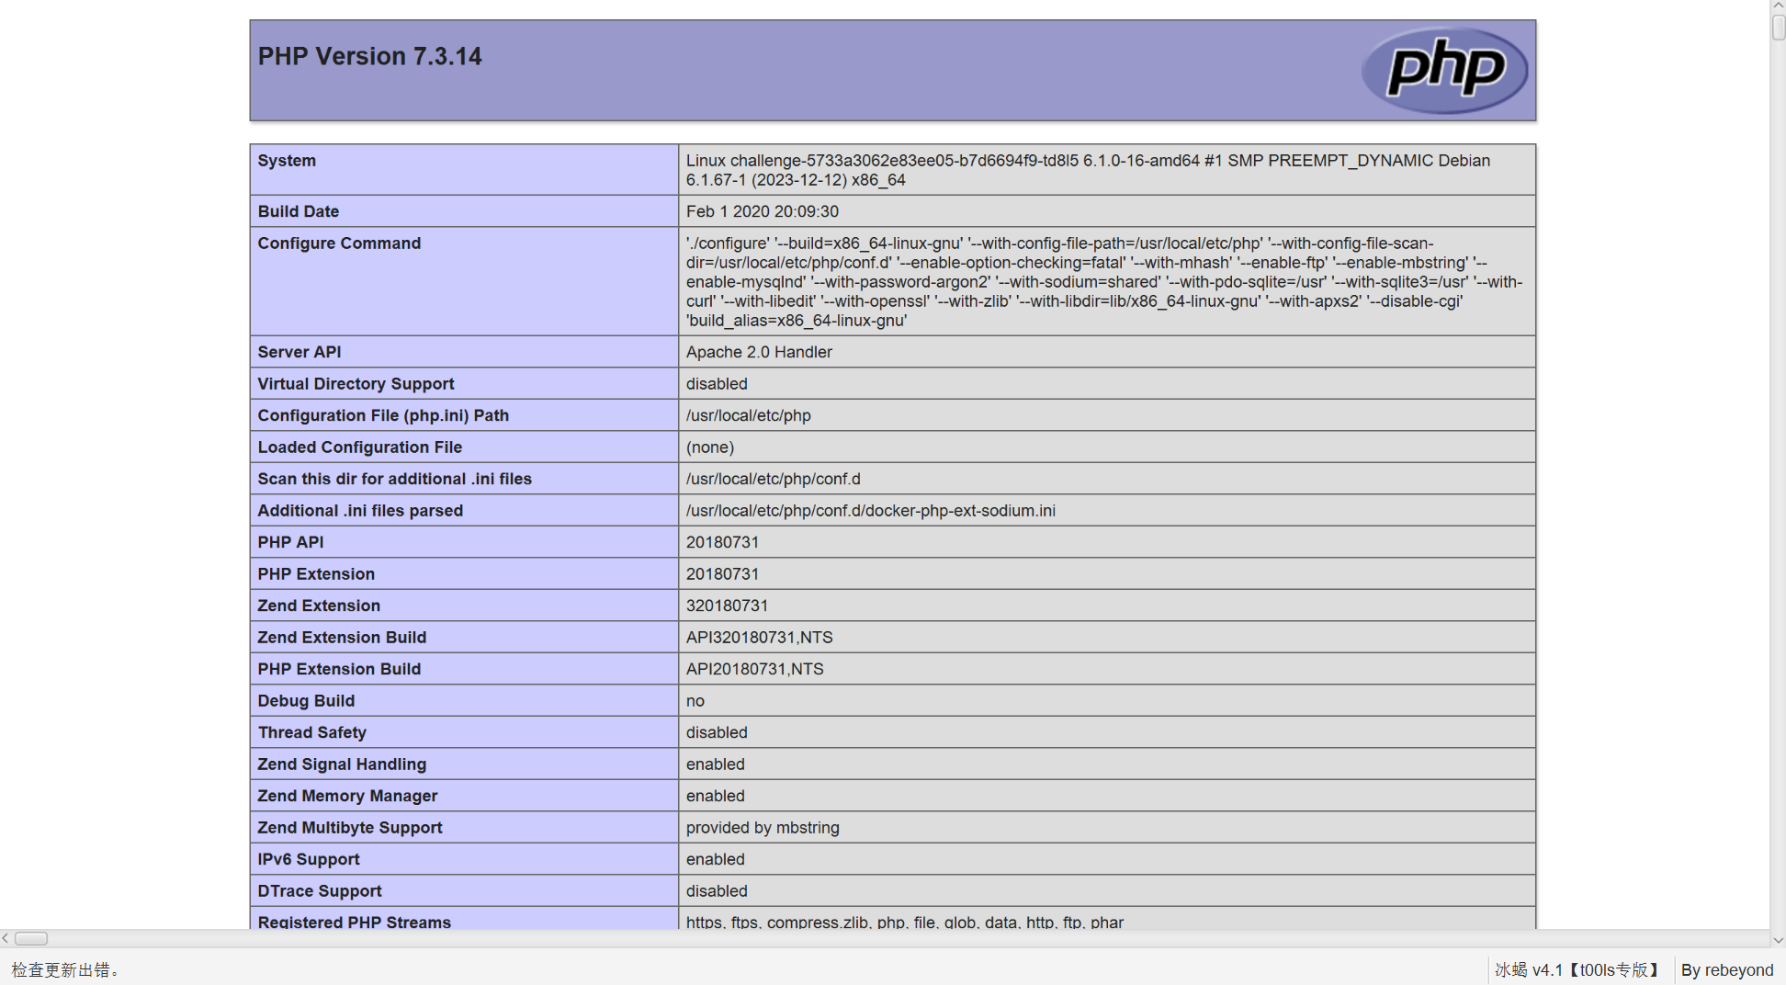This screenshot has width=1786, height=985.
Task: Click '20180731' value in PHP Extension row
Action: 722,574
